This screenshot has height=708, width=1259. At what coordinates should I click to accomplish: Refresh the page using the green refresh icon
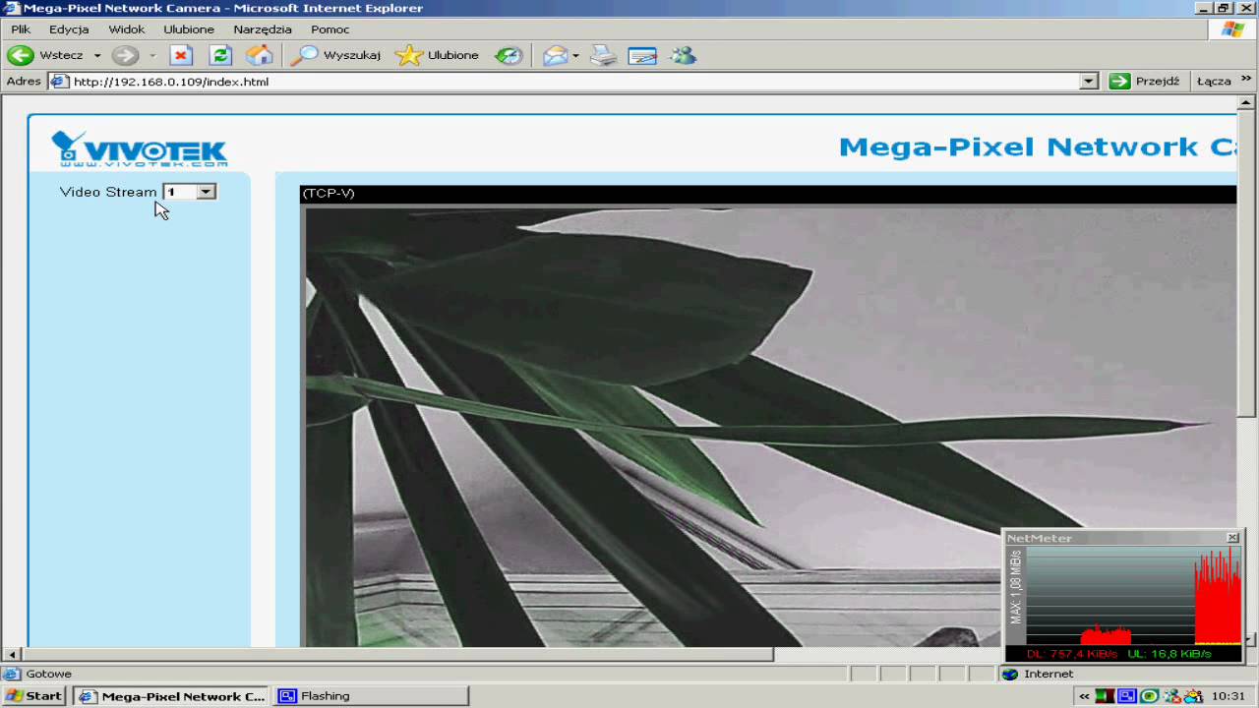[220, 55]
